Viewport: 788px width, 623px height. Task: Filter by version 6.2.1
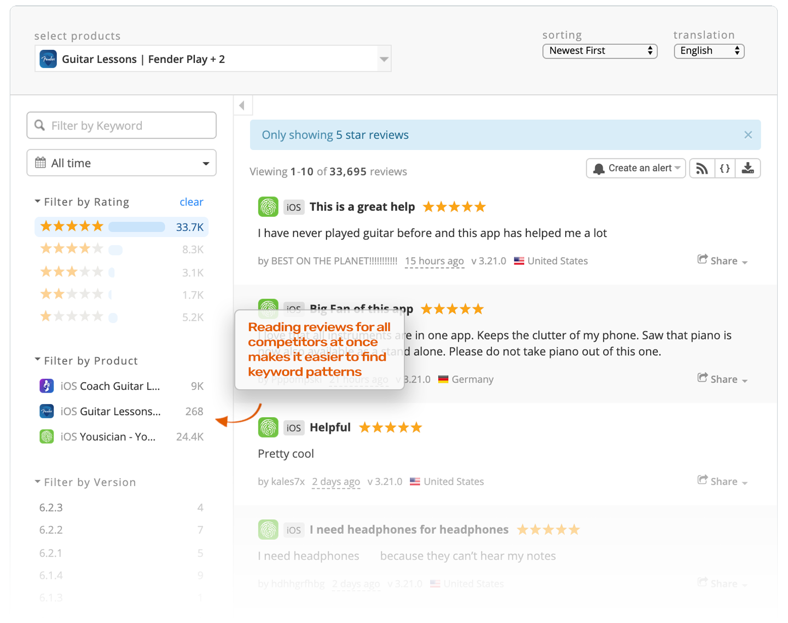pyautogui.click(x=121, y=553)
